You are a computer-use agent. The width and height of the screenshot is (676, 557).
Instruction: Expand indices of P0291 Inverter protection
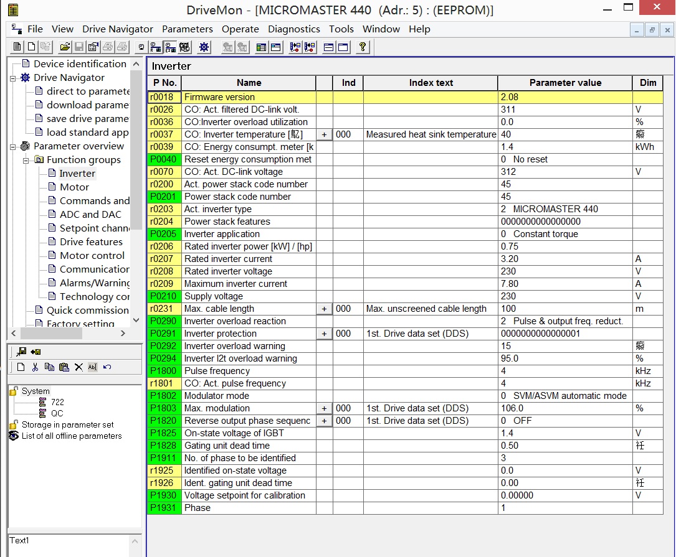point(324,334)
